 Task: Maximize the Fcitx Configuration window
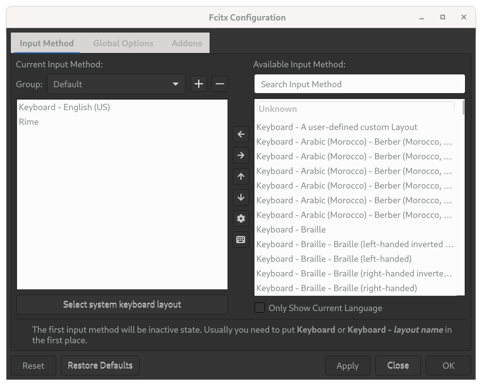(443, 17)
